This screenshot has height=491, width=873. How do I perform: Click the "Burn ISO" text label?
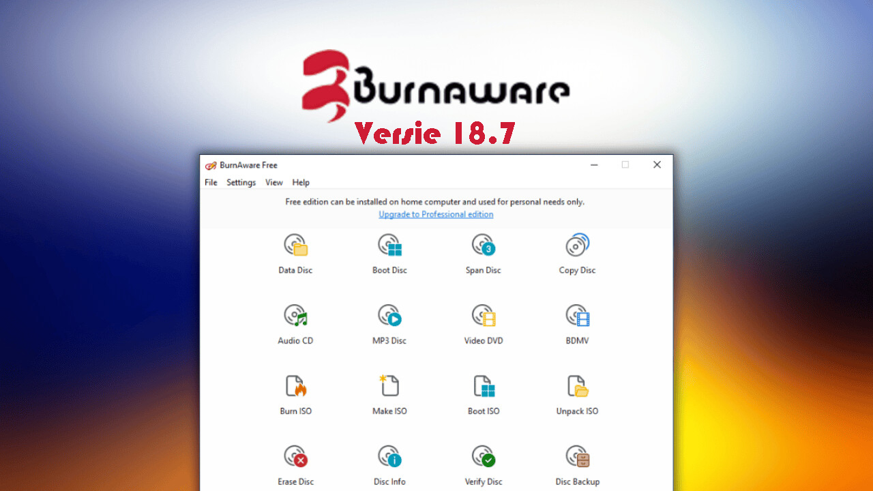(x=296, y=411)
